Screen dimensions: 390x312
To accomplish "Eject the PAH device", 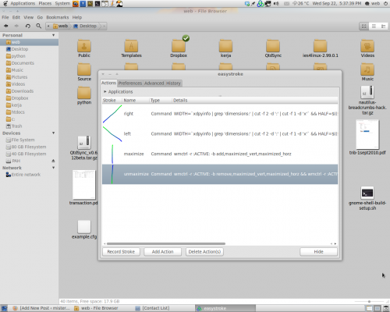I will 53,161.
